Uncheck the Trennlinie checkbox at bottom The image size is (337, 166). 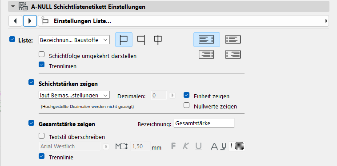(41, 156)
